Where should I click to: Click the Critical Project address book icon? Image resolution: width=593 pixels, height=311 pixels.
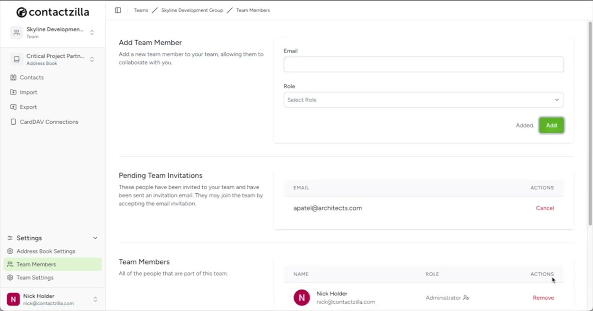click(x=16, y=59)
